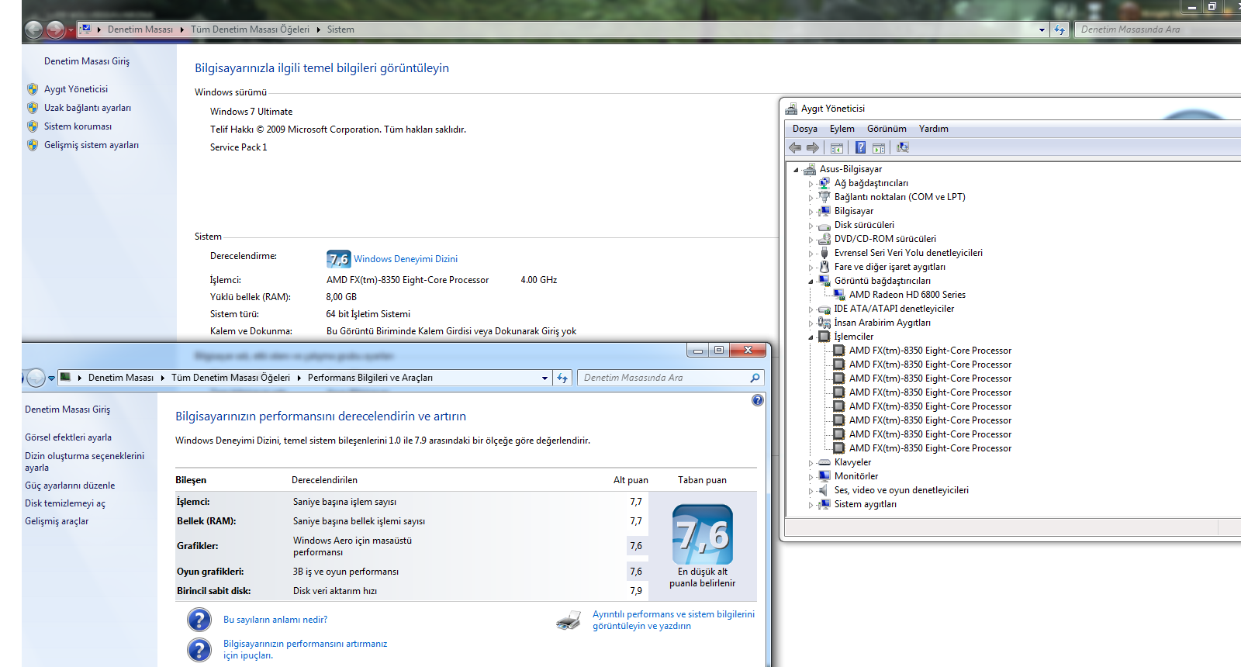Go back in Device Manager toolbar
The image size is (1241, 667).
click(795, 147)
